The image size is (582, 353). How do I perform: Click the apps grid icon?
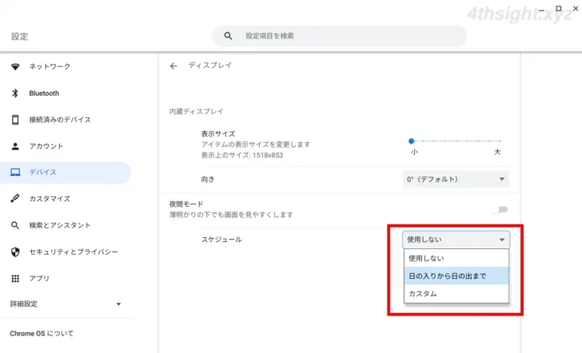point(15,278)
